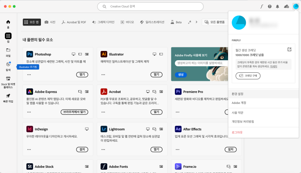Select the Acrobat 및 PDF tab
Viewport: 301px width, 173px height.
coord(74,22)
